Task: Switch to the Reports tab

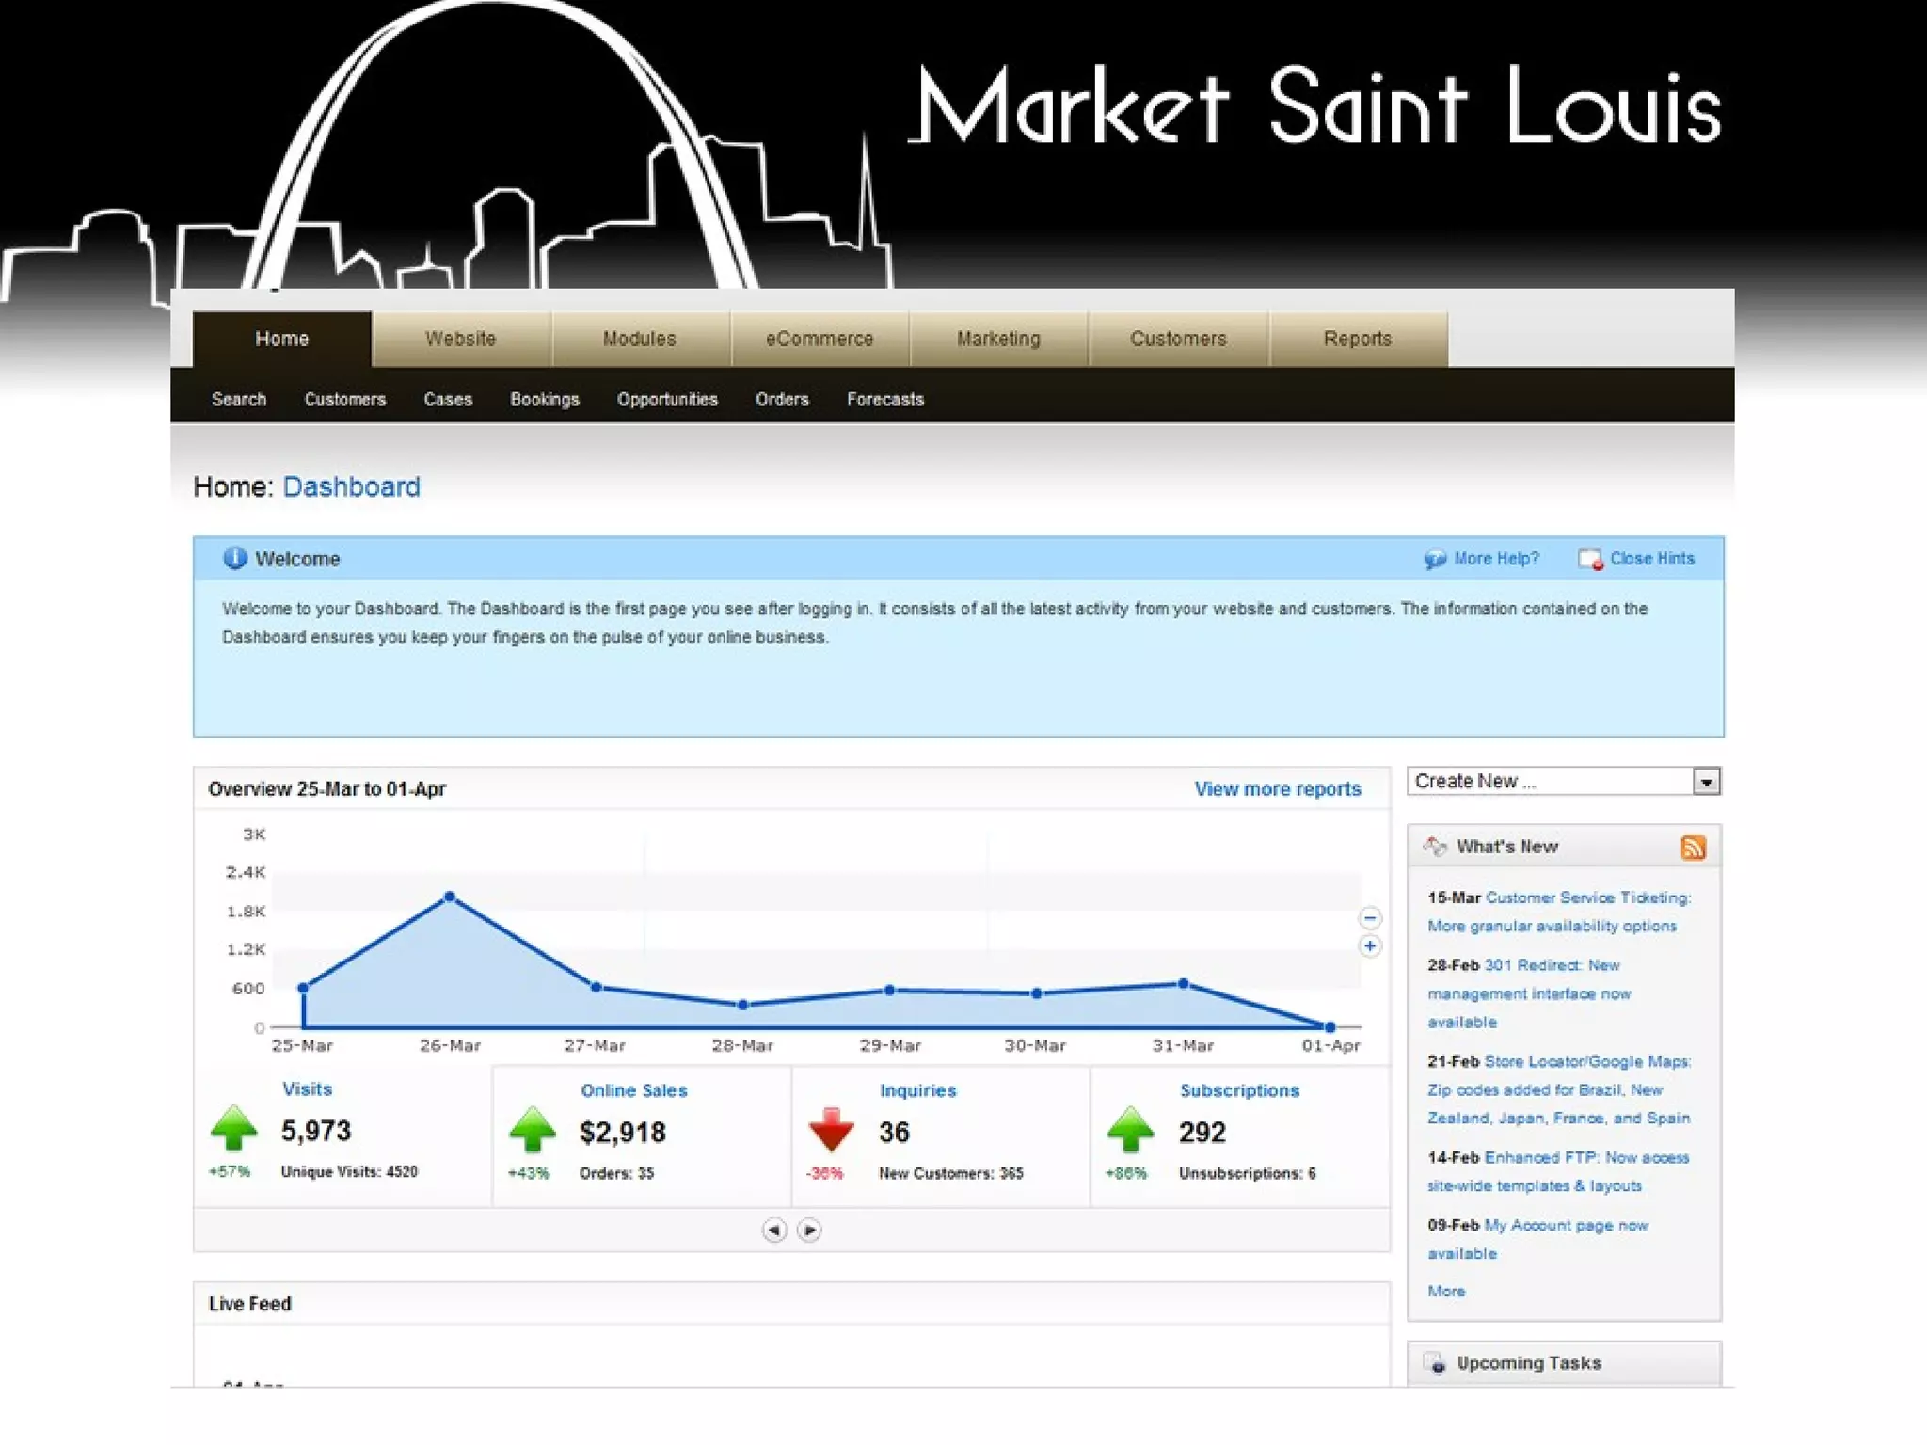Action: 1357,339
